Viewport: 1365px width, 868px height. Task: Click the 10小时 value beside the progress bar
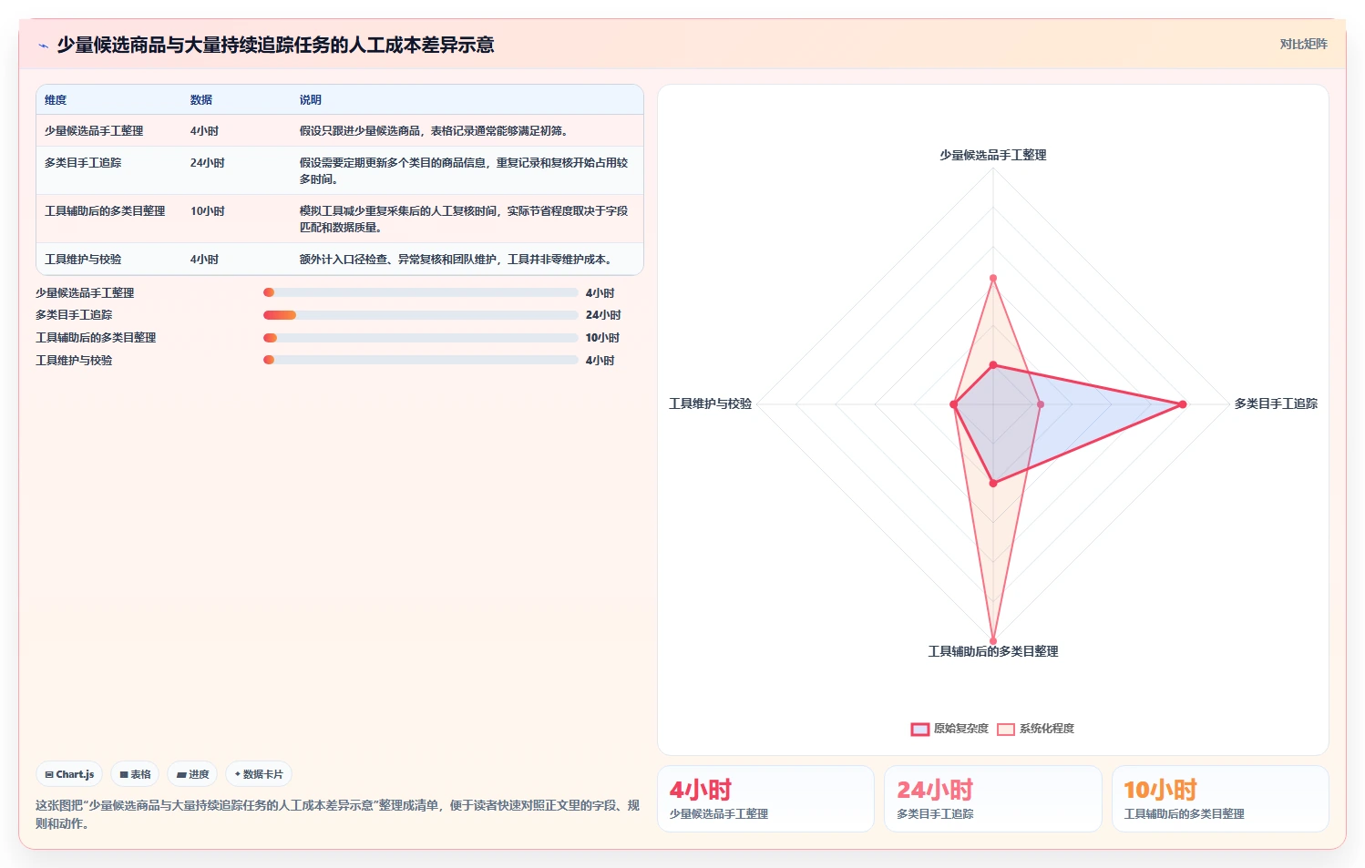(x=602, y=338)
